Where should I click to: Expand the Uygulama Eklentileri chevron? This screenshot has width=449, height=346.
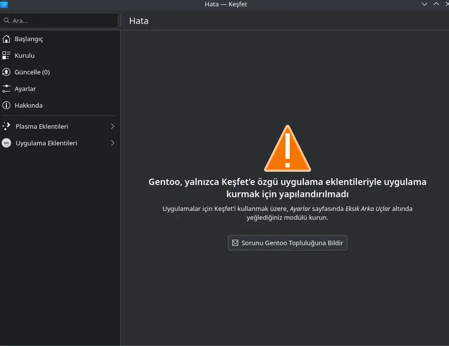click(112, 143)
